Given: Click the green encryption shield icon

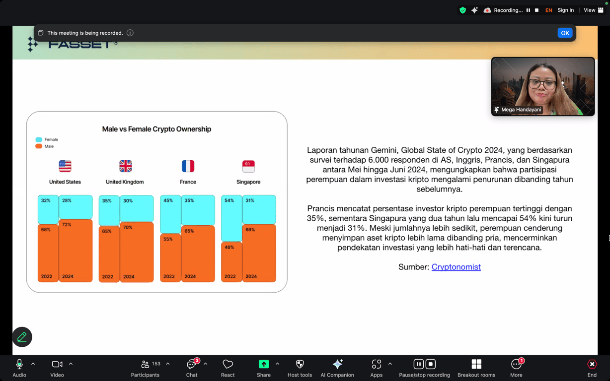Looking at the screenshot, I should coord(463,10).
